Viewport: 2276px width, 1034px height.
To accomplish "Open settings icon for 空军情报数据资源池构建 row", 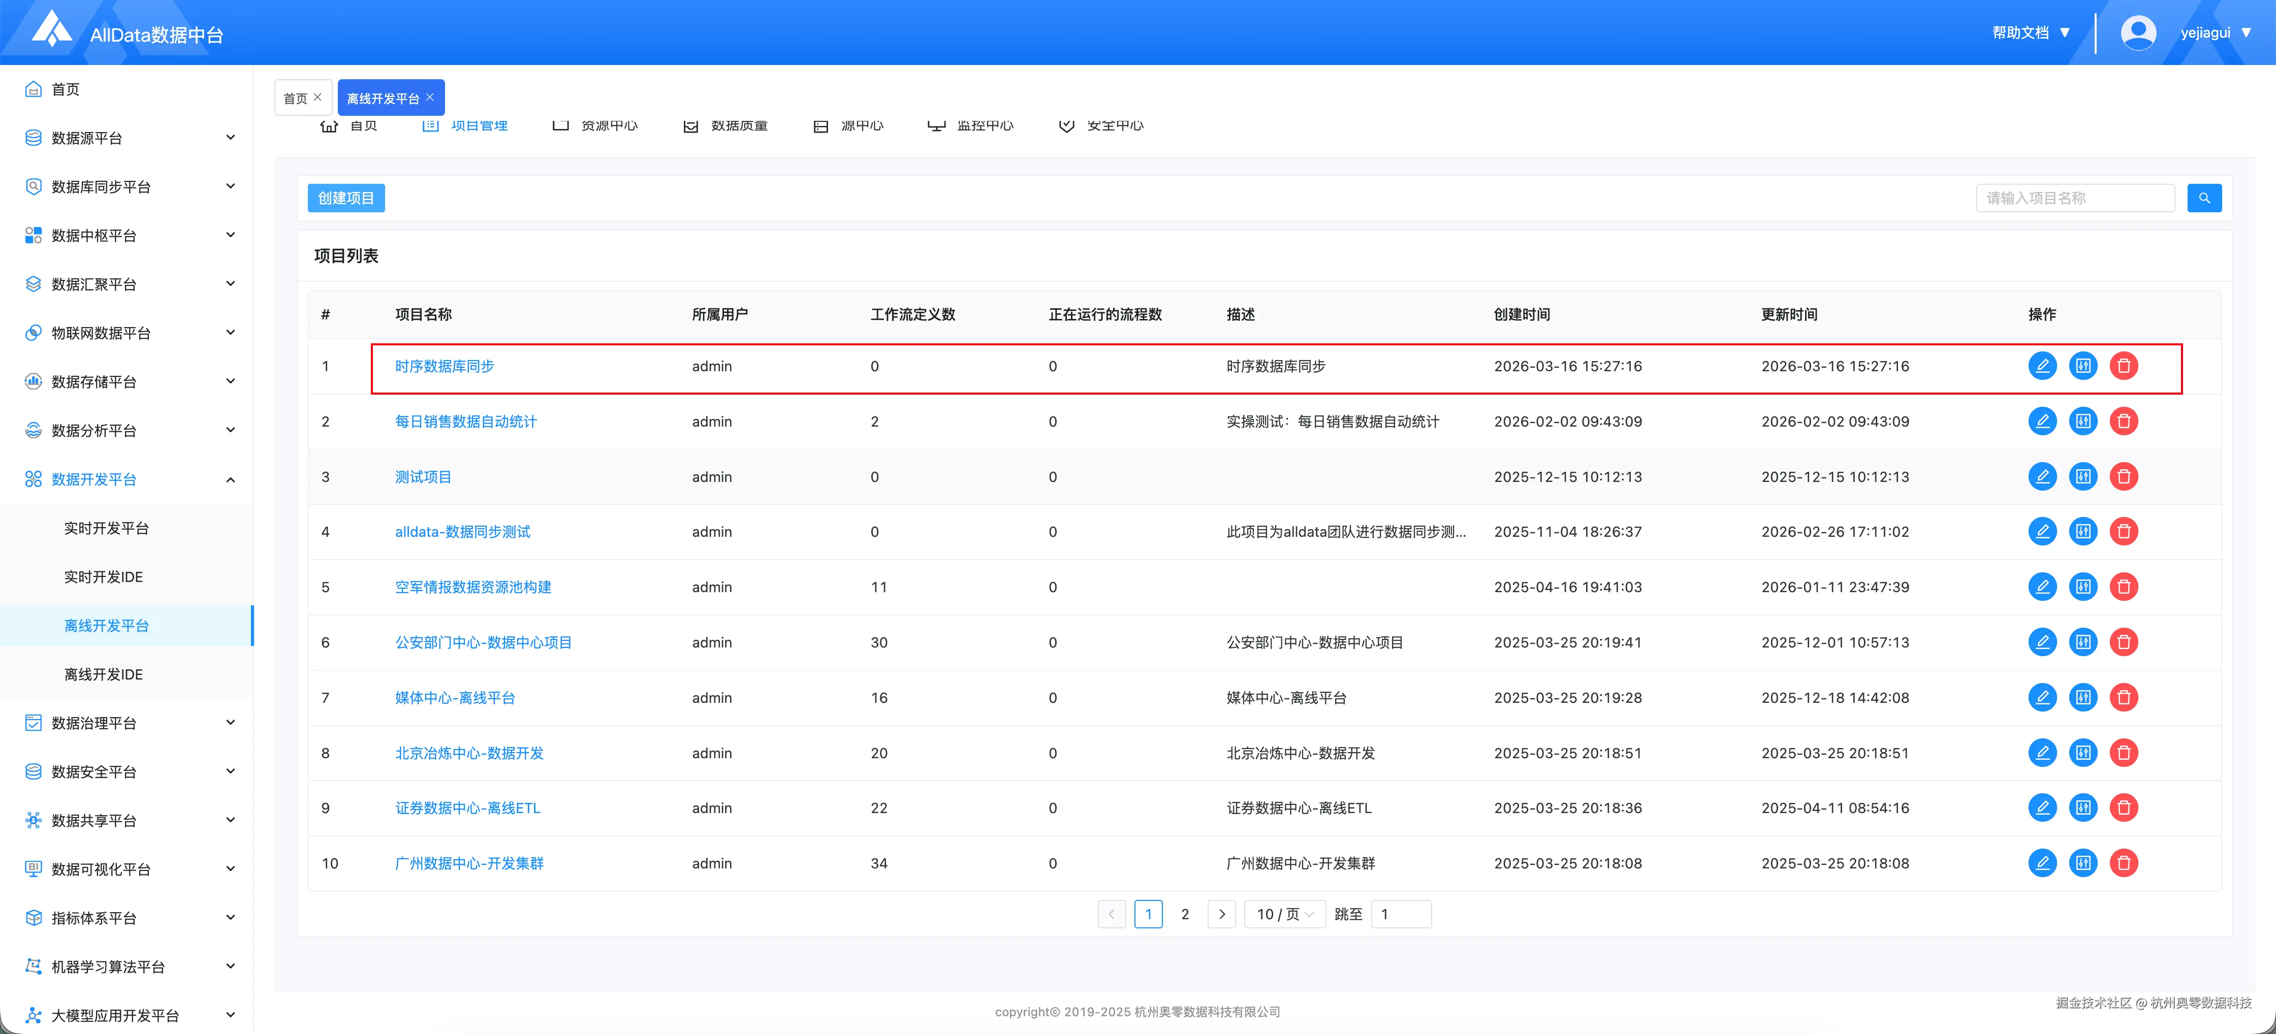I will click(x=2082, y=587).
